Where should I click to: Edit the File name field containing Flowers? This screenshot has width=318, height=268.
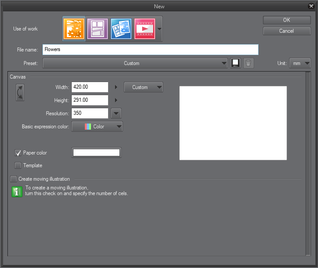click(x=150, y=50)
